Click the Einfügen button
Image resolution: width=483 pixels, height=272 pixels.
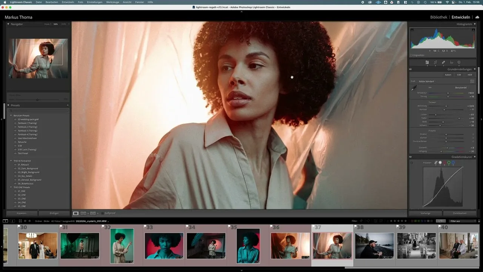[54, 213]
